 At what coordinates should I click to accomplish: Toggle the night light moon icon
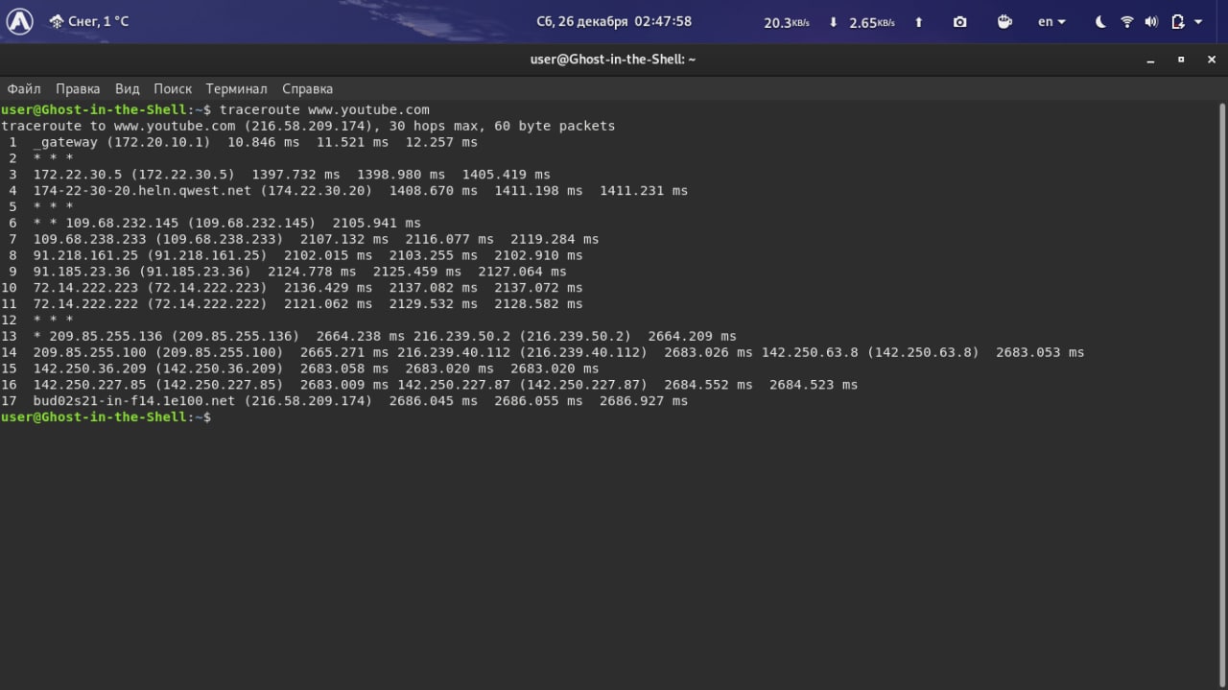pos(1100,22)
